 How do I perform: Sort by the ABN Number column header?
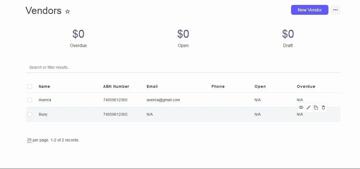pos(116,86)
